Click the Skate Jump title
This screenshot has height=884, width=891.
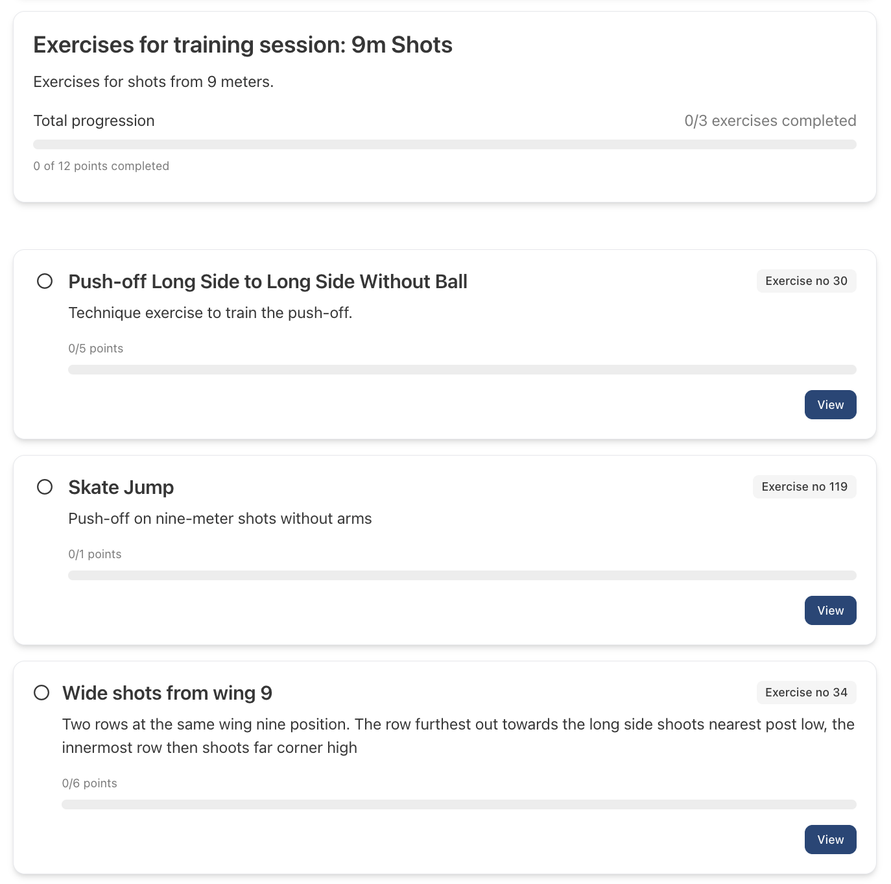(x=121, y=486)
